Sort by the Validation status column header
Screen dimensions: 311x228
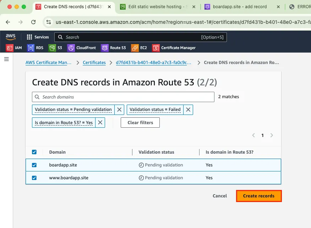click(x=156, y=152)
